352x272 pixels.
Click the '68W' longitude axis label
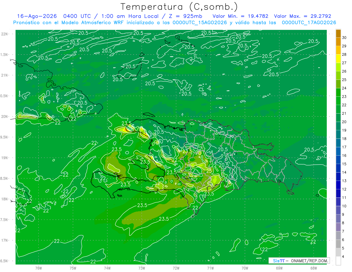[x=314, y=268]
